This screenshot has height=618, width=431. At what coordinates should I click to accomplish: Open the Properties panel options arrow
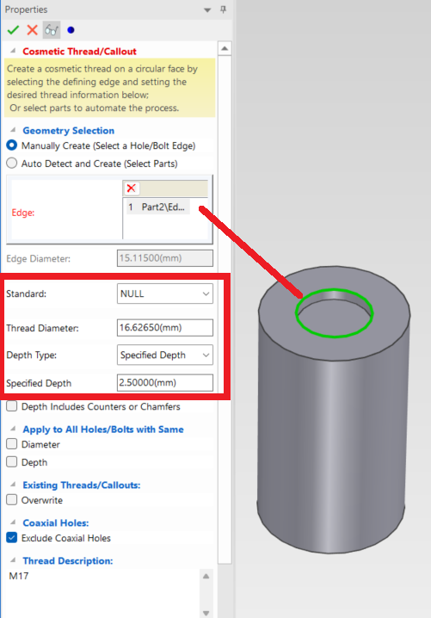coord(207,9)
